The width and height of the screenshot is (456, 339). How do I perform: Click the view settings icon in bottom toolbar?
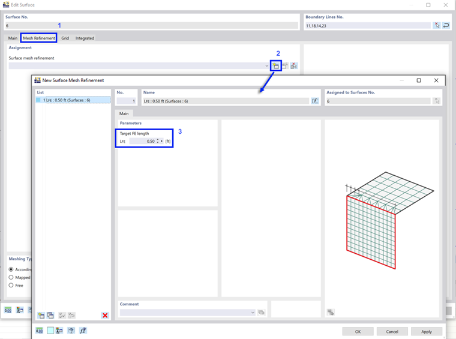(x=71, y=331)
